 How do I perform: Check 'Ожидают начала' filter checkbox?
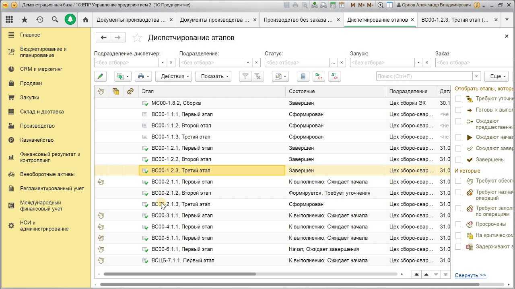click(458, 137)
